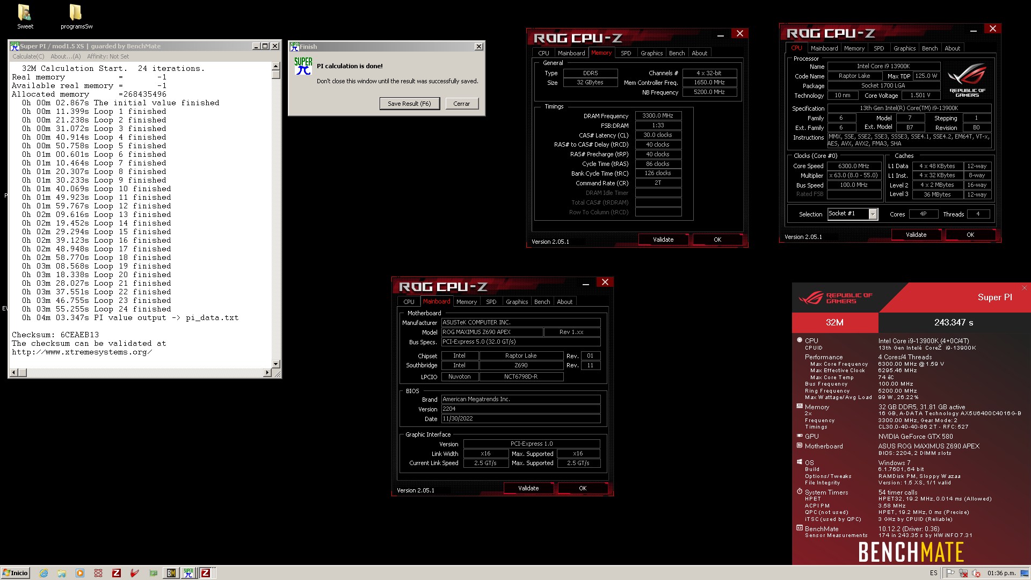This screenshot has height=580, width=1031.
Task: Click the muted volume tray icon
Action: (977, 573)
